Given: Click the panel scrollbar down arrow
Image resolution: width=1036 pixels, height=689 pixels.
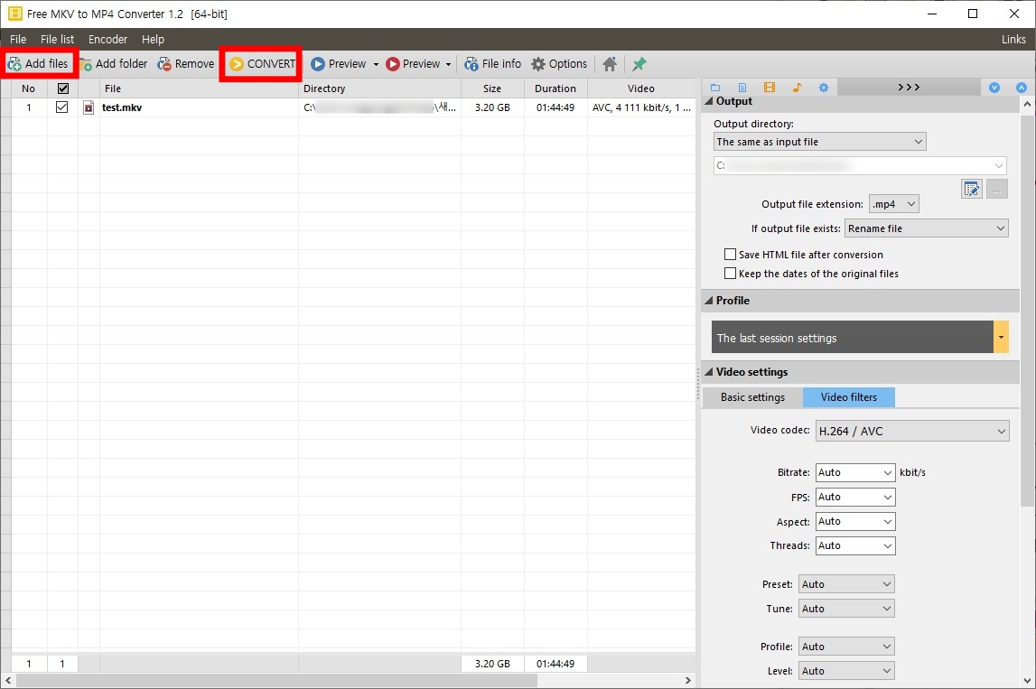Looking at the screenshot, I should [1027, 680].
